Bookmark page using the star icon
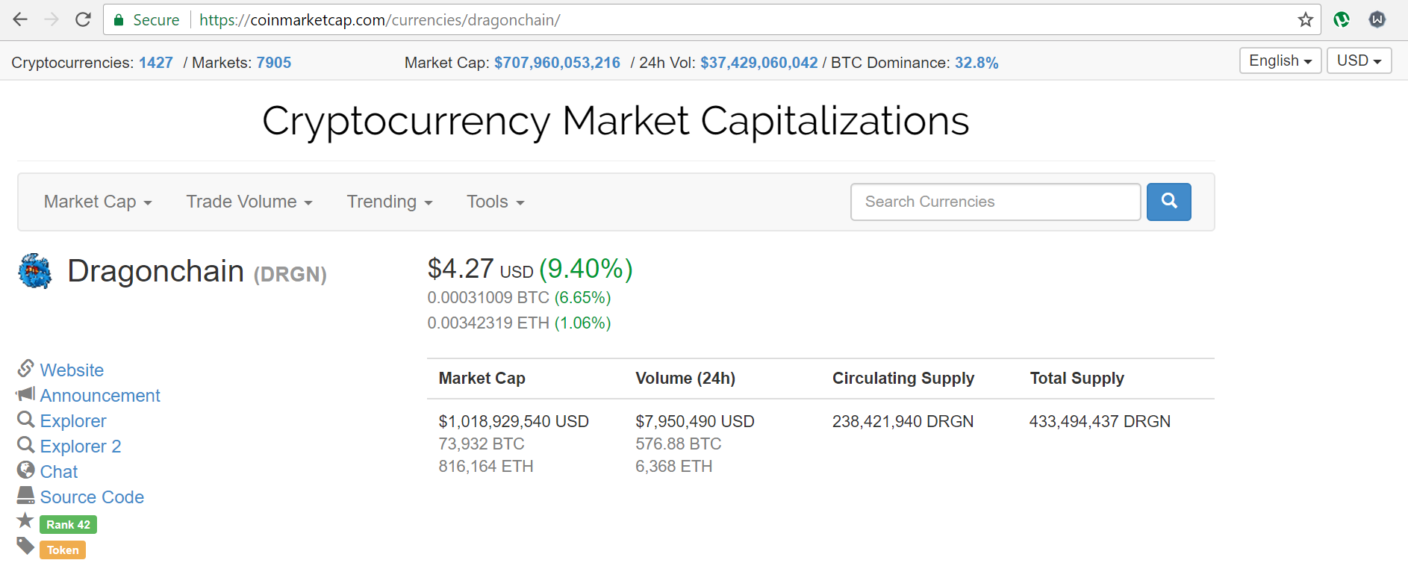The height and width of the screenshot is (563, 1408). click(x=1305, y=20)
